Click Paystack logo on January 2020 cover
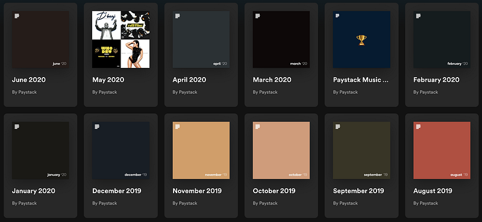 pos(17,126)
